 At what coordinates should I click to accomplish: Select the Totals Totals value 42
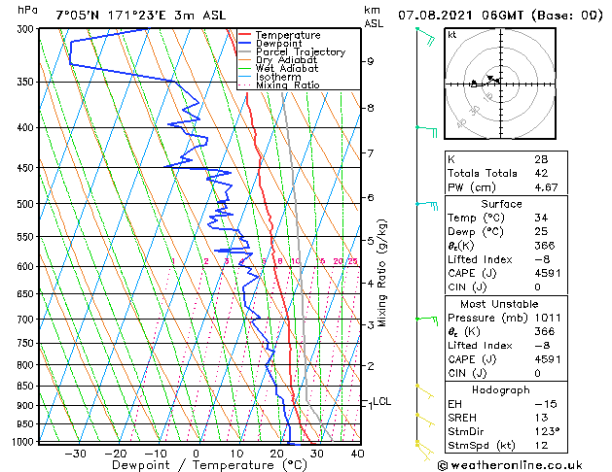coord(541,173)
